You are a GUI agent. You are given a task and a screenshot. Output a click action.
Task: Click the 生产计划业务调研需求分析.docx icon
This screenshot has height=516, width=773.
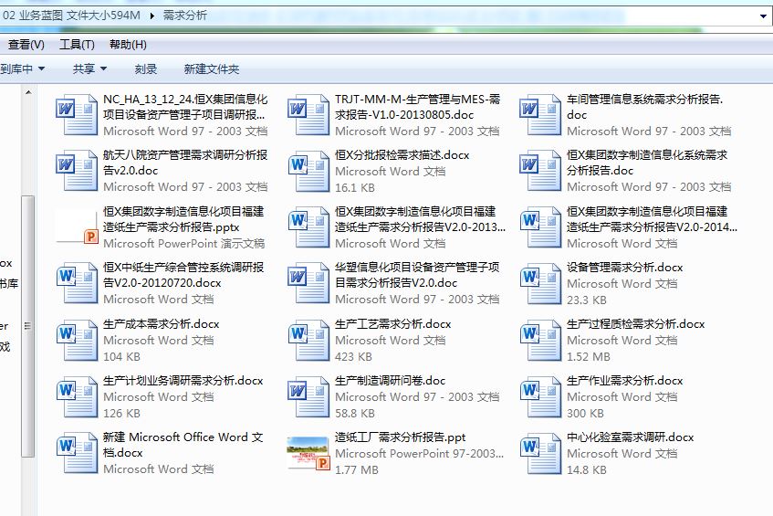77,396
